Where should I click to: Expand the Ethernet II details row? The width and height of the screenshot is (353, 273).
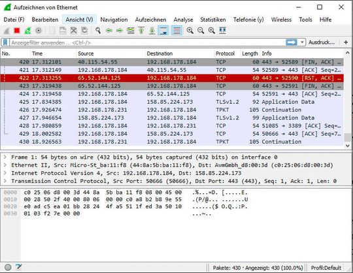click(5, 165)
